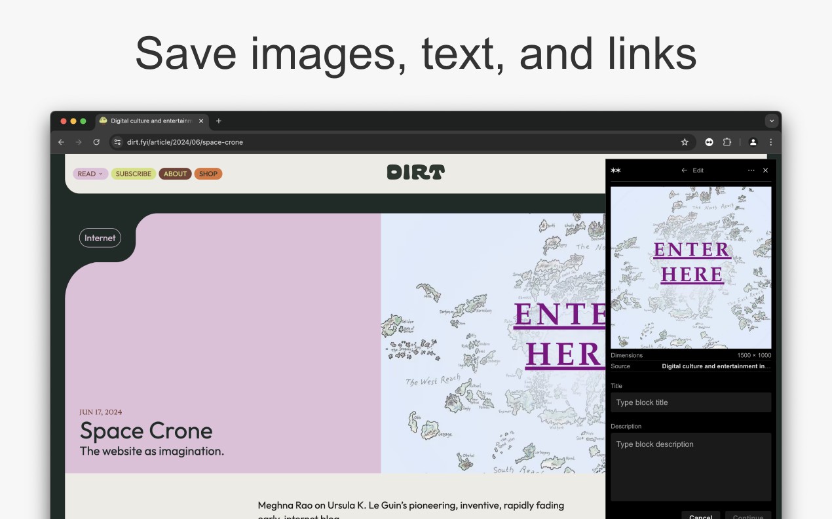832x519 pixels.
Task: Expand the READ dropdown menu
Action: coord(90,174)
